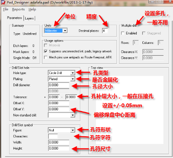The height and width of the screenshot is (158, 173).
Task: Enable the Multiple drill Enabled checkbox
Action: (123, 33)
